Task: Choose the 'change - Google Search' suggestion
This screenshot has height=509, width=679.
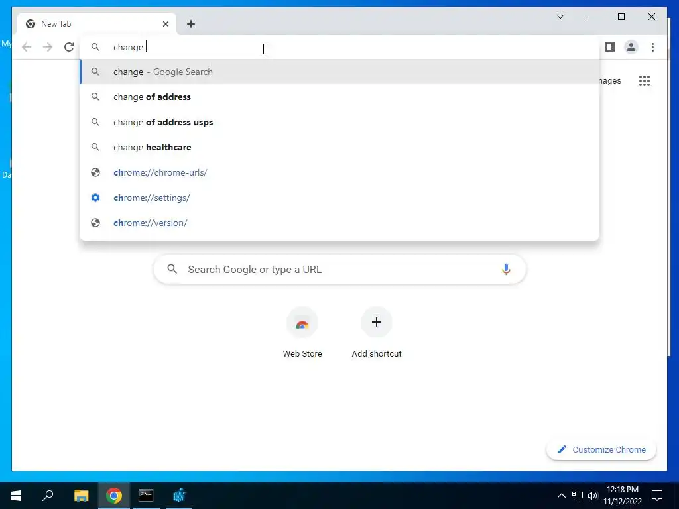Action: point(339,72)
